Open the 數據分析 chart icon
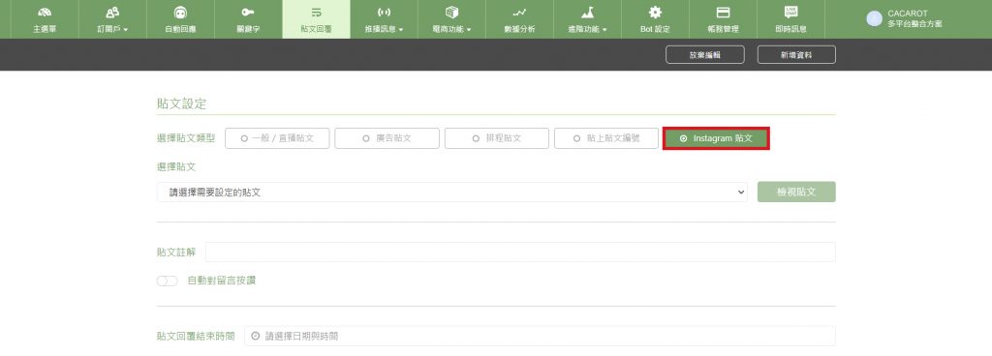The width and height of the screenshot is (992, 356). (519, 12)
